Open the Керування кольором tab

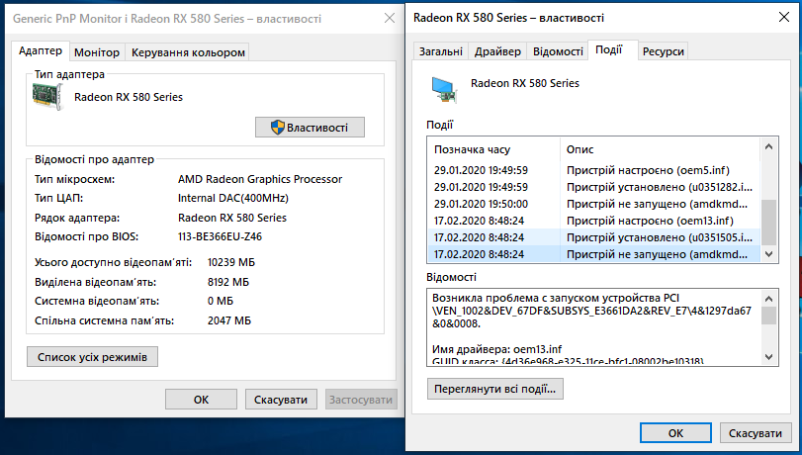(188, 52)
